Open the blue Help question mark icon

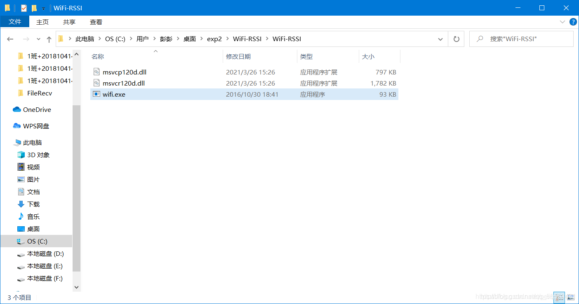(573, 22)
